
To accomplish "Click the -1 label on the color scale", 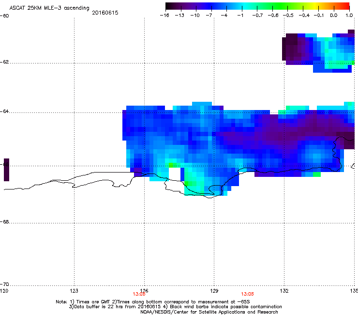I will (x=240, y=16).
